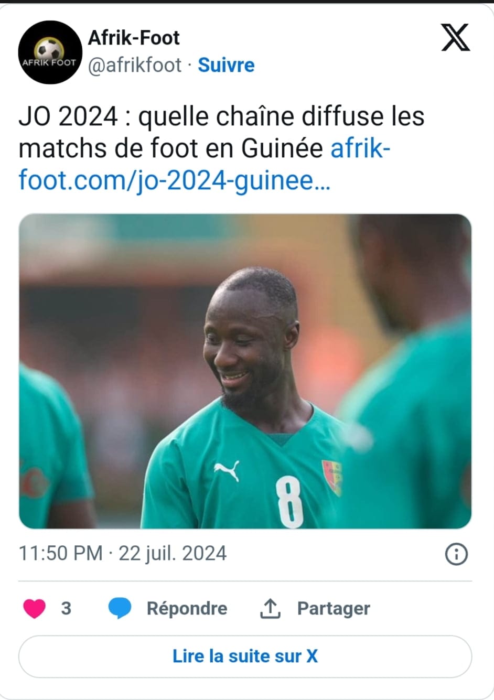This screenshot has width=494, height=700.
Task: Click the share upload arrow icon
Action: pos(271,608)
